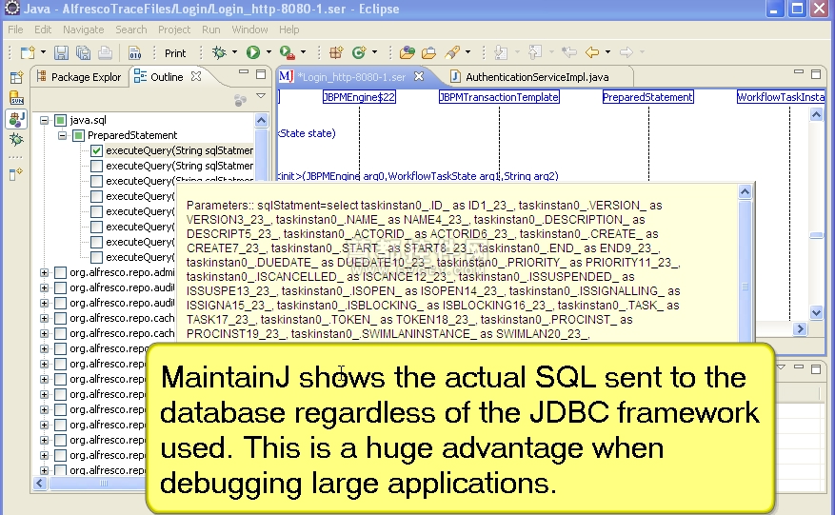Select the WorkflowTaskInsta lifeline box
835x515 pixels.
782,97
